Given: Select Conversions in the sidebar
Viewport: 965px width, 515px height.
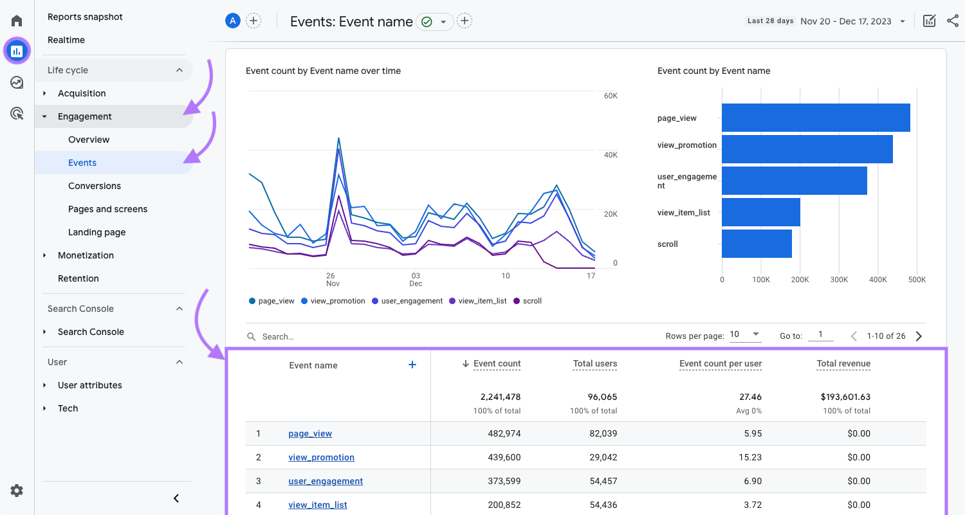Looking at the screenshot, I should click(94, 186).
